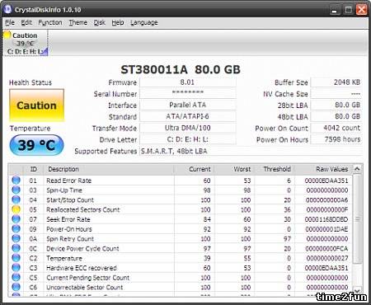This screenshot has height=305, width=371.
Task: Click raw value 000000001DAE
Action: tap(326, 229)
